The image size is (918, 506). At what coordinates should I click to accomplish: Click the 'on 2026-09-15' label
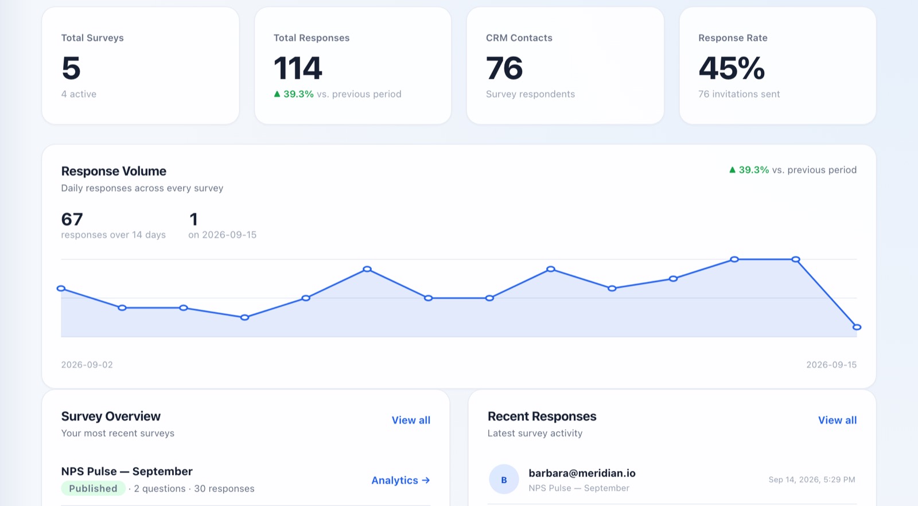click(x=223, y=235)
